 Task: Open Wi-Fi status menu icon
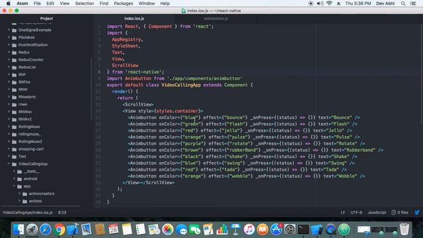point(329,3)
